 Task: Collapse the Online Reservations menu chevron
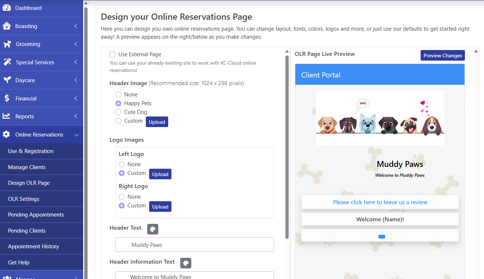pyautogui.click(x=76, y=135)
